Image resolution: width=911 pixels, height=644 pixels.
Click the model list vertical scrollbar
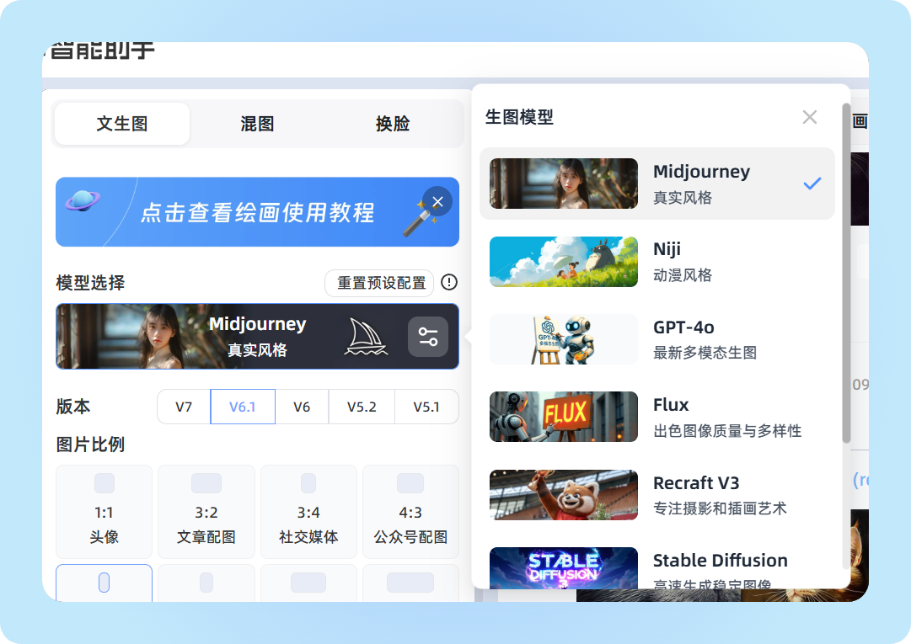click(x=846, y=273)
